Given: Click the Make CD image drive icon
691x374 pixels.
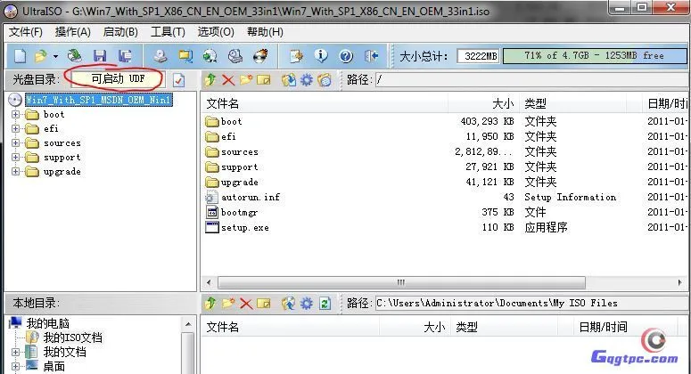Looking at the screenshot, I should pyautogui.click(x=160, y=56).
